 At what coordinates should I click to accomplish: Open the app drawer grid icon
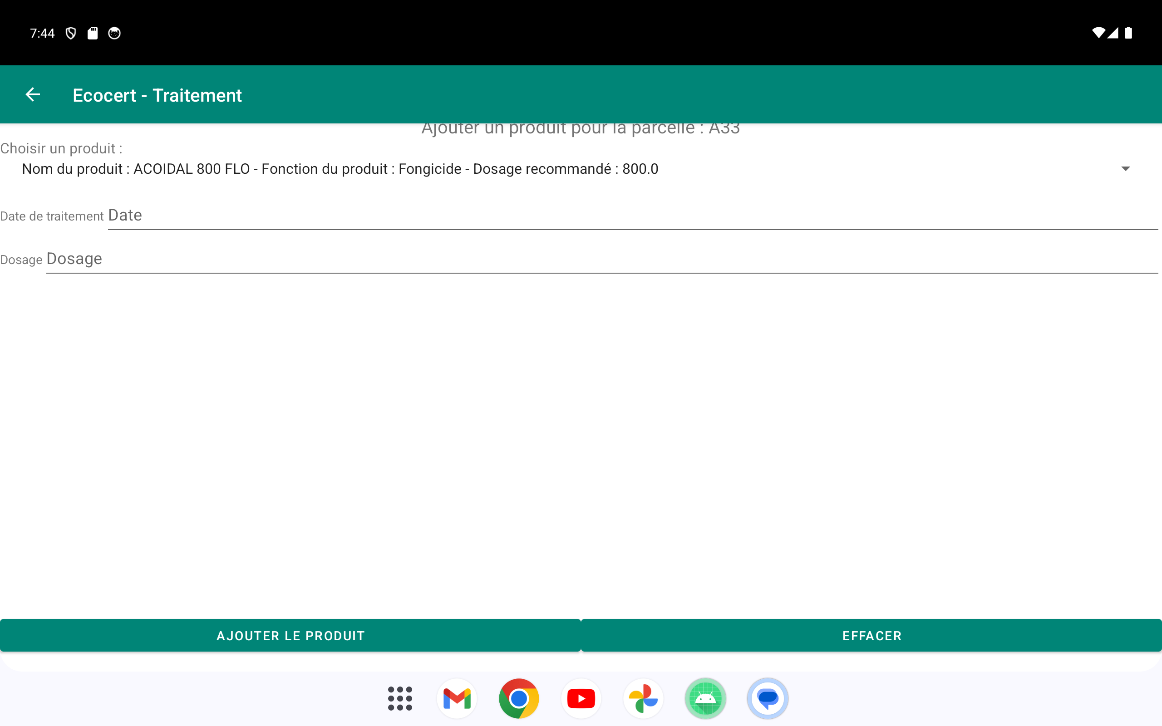[x=400, y=698]
